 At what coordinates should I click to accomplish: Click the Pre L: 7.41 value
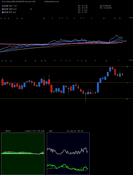[83, 10]
